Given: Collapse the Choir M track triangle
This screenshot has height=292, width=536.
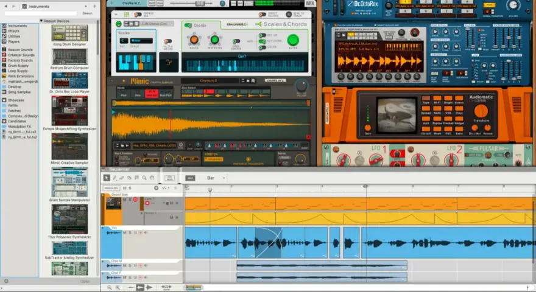Looking at the screenshot, I should (x=103, y=261).
